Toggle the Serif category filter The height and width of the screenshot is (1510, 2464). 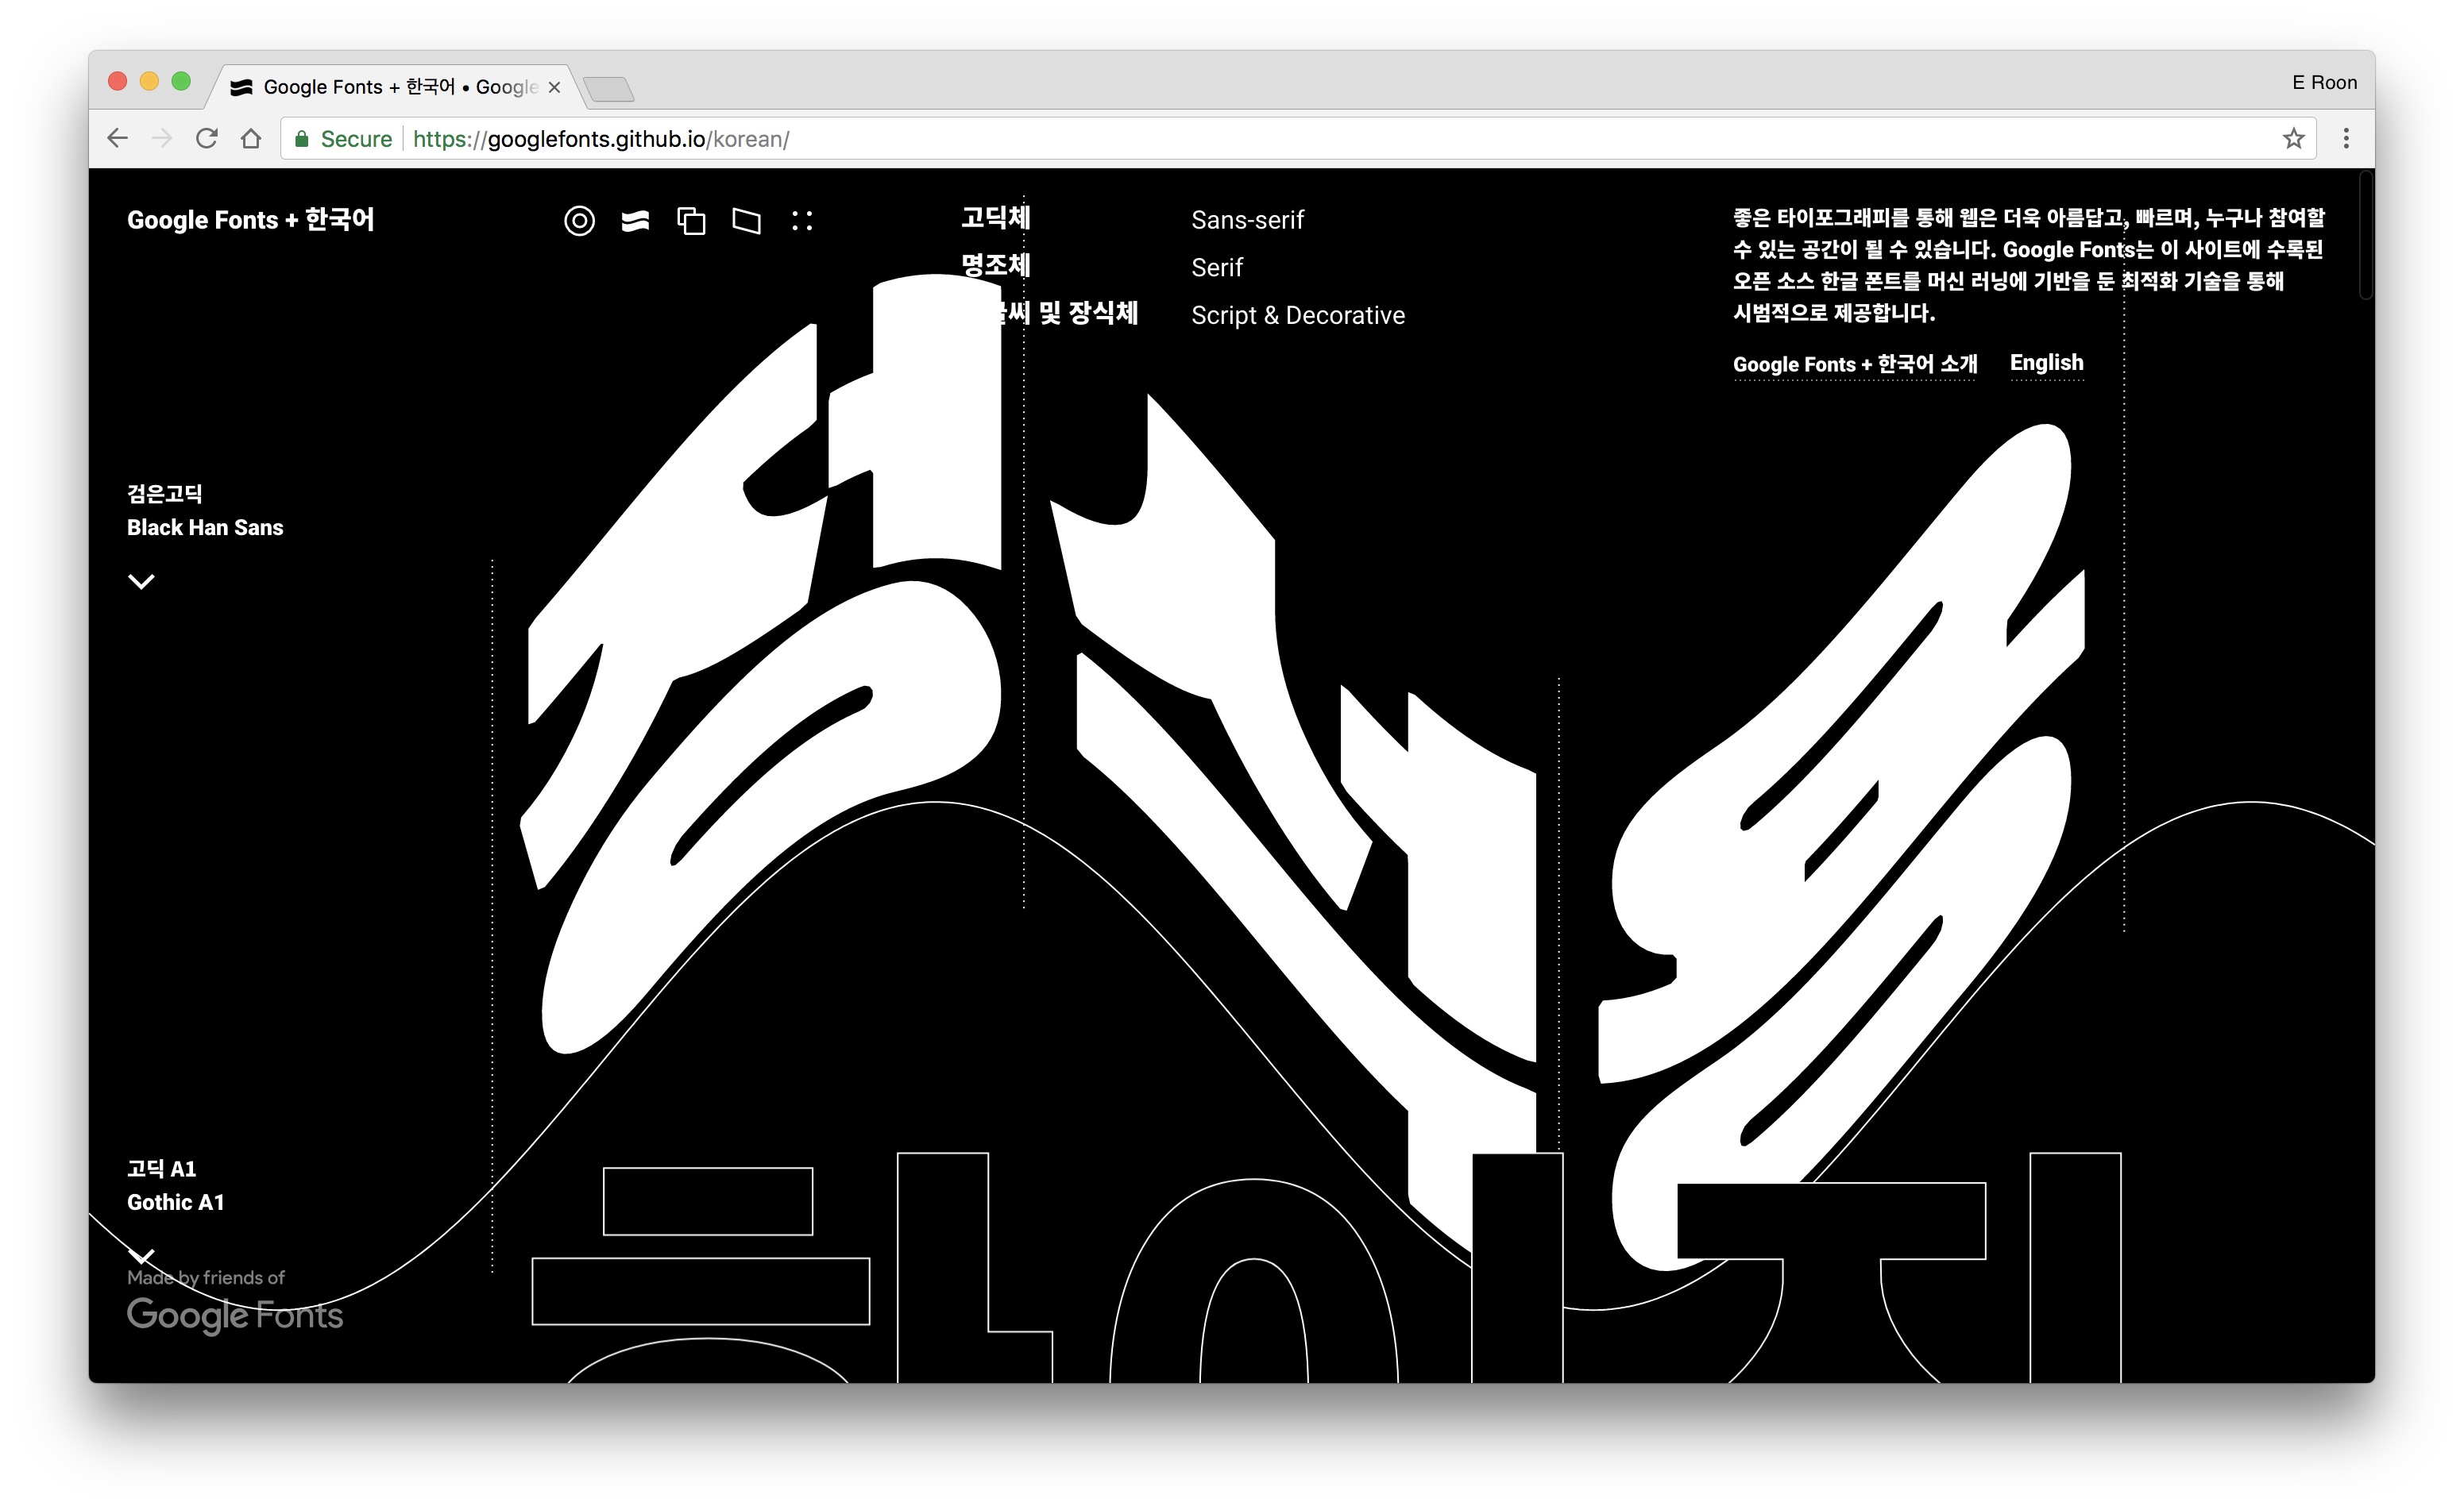[x=1217, y=268]
